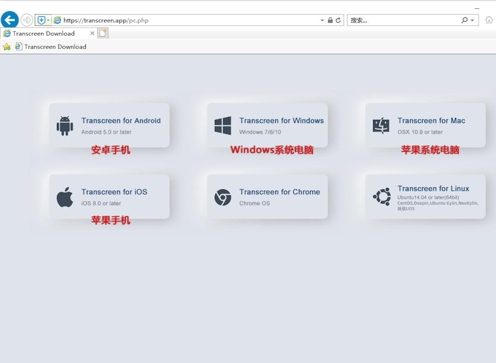Click the 'iOS 8.0 or later' text
Image resolution: width=496 pixels, height=363 pixels.
tap(101, 203)
